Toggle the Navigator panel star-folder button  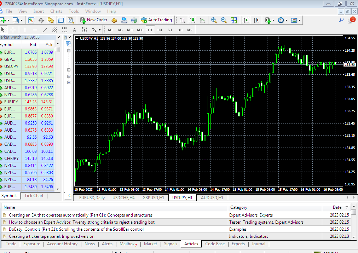(x=51, y=20)
